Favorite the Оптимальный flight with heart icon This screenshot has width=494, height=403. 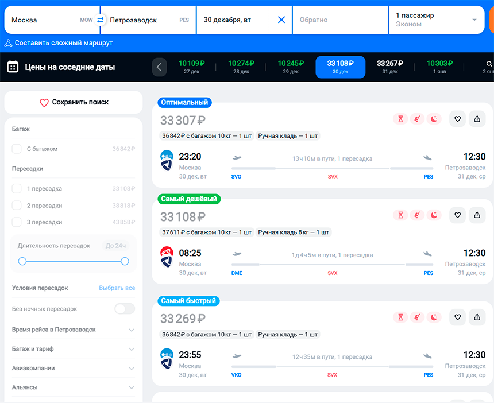457,119
